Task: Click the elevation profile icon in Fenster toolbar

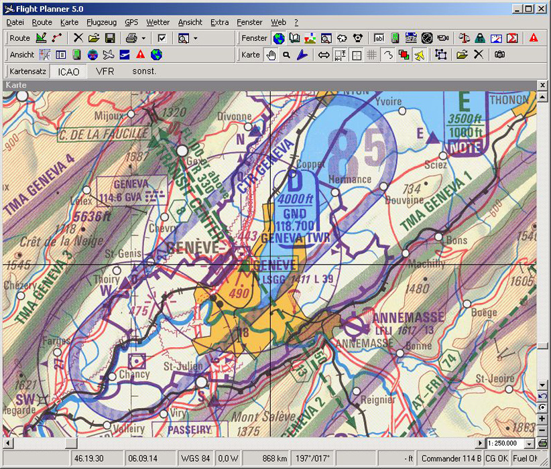Action: point(310,38)
